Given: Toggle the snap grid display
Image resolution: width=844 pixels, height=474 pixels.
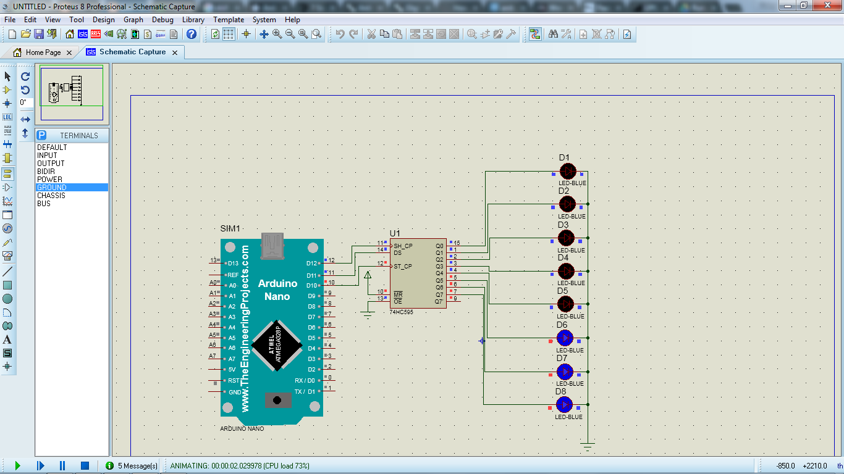Looking at the screenshot, I should click(x=228, y=34).
